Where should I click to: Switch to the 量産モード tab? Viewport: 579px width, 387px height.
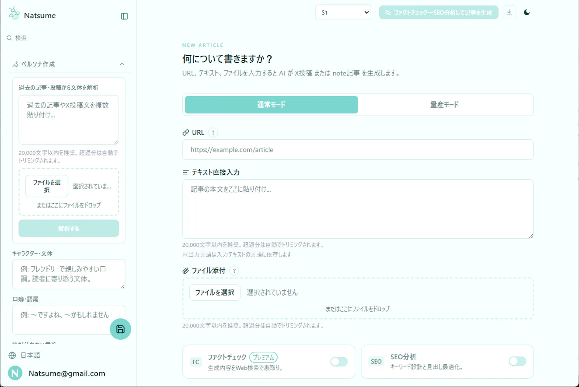[x=444, y=105]
